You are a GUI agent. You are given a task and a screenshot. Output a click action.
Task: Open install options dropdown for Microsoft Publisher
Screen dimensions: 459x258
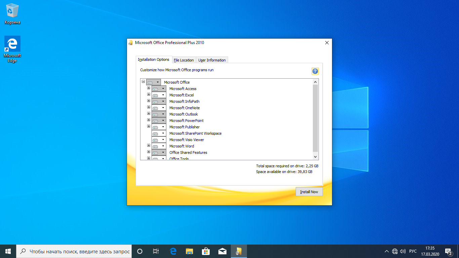click(x=159, y=127)
